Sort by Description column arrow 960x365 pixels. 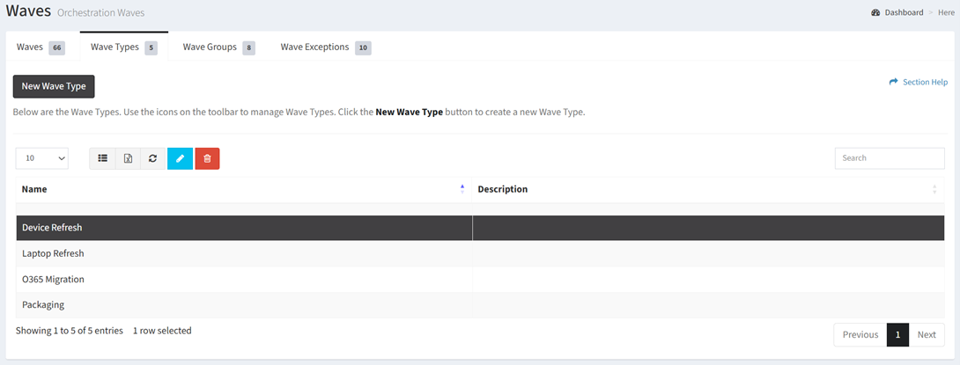[934, 189]
